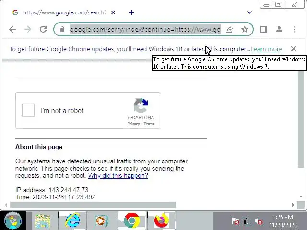Open the Chrome profile menu
The height and width of the screenshot is (230, 307).
(279, 29)
